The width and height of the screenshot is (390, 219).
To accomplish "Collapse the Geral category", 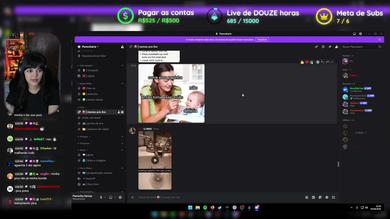I will [83, 150].
